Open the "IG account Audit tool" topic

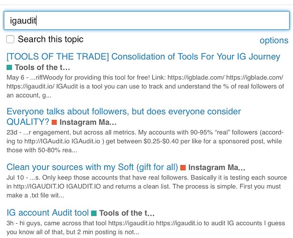coord(48,213)
